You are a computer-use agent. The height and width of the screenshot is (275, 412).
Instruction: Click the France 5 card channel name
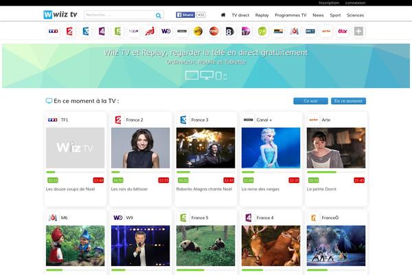click(200, 218)
